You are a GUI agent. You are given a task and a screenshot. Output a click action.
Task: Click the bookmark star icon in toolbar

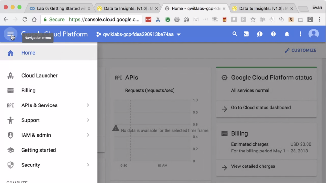tap(253, 19)
